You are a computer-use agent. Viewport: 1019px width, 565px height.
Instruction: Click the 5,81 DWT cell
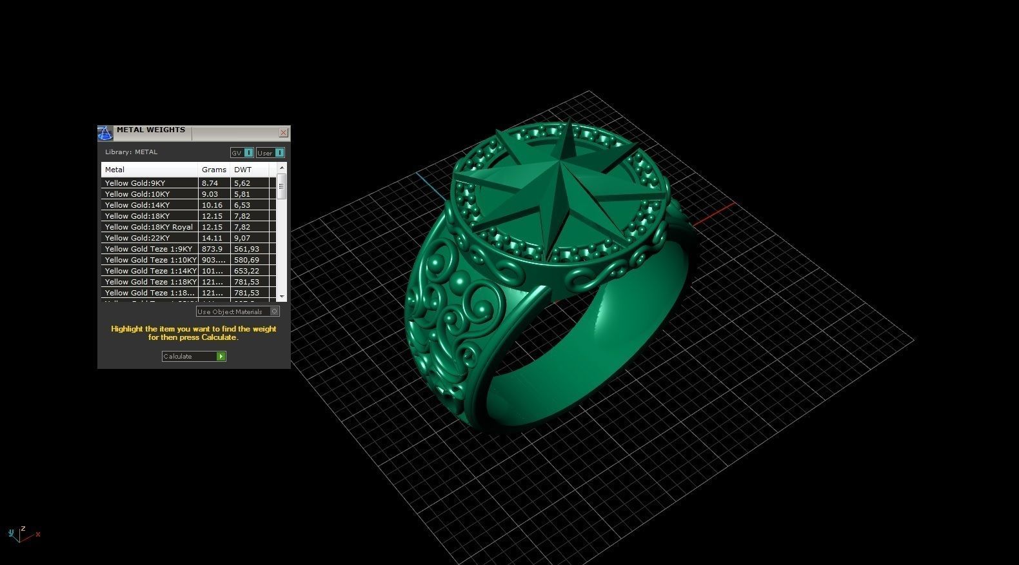click(250, 194)
